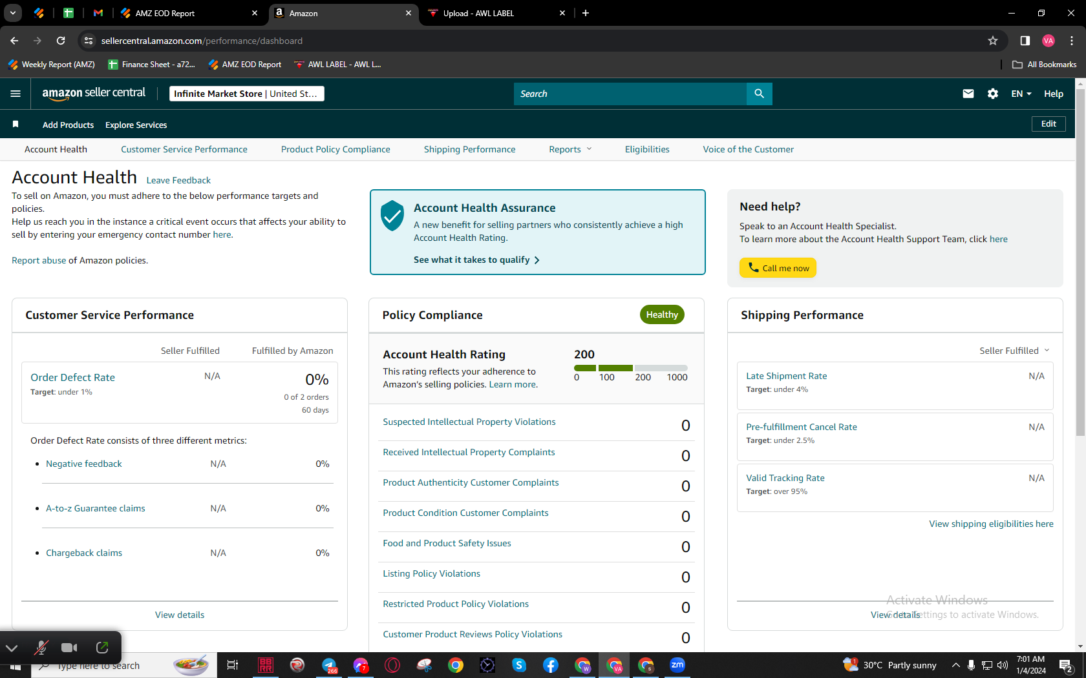This screenshot has height=678, width=1086.
Task: Open the browser side panel icon
Action: point(1025,41)
